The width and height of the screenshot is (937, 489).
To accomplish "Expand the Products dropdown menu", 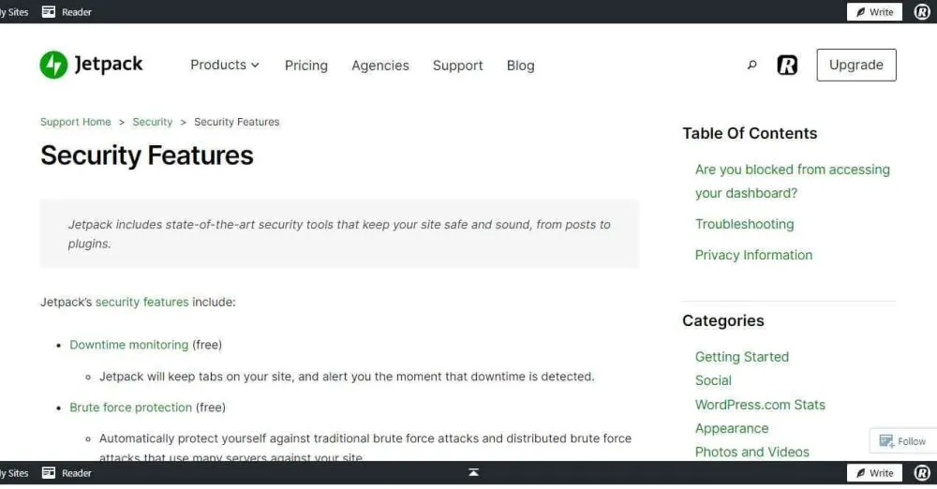I will click(225, 65).
